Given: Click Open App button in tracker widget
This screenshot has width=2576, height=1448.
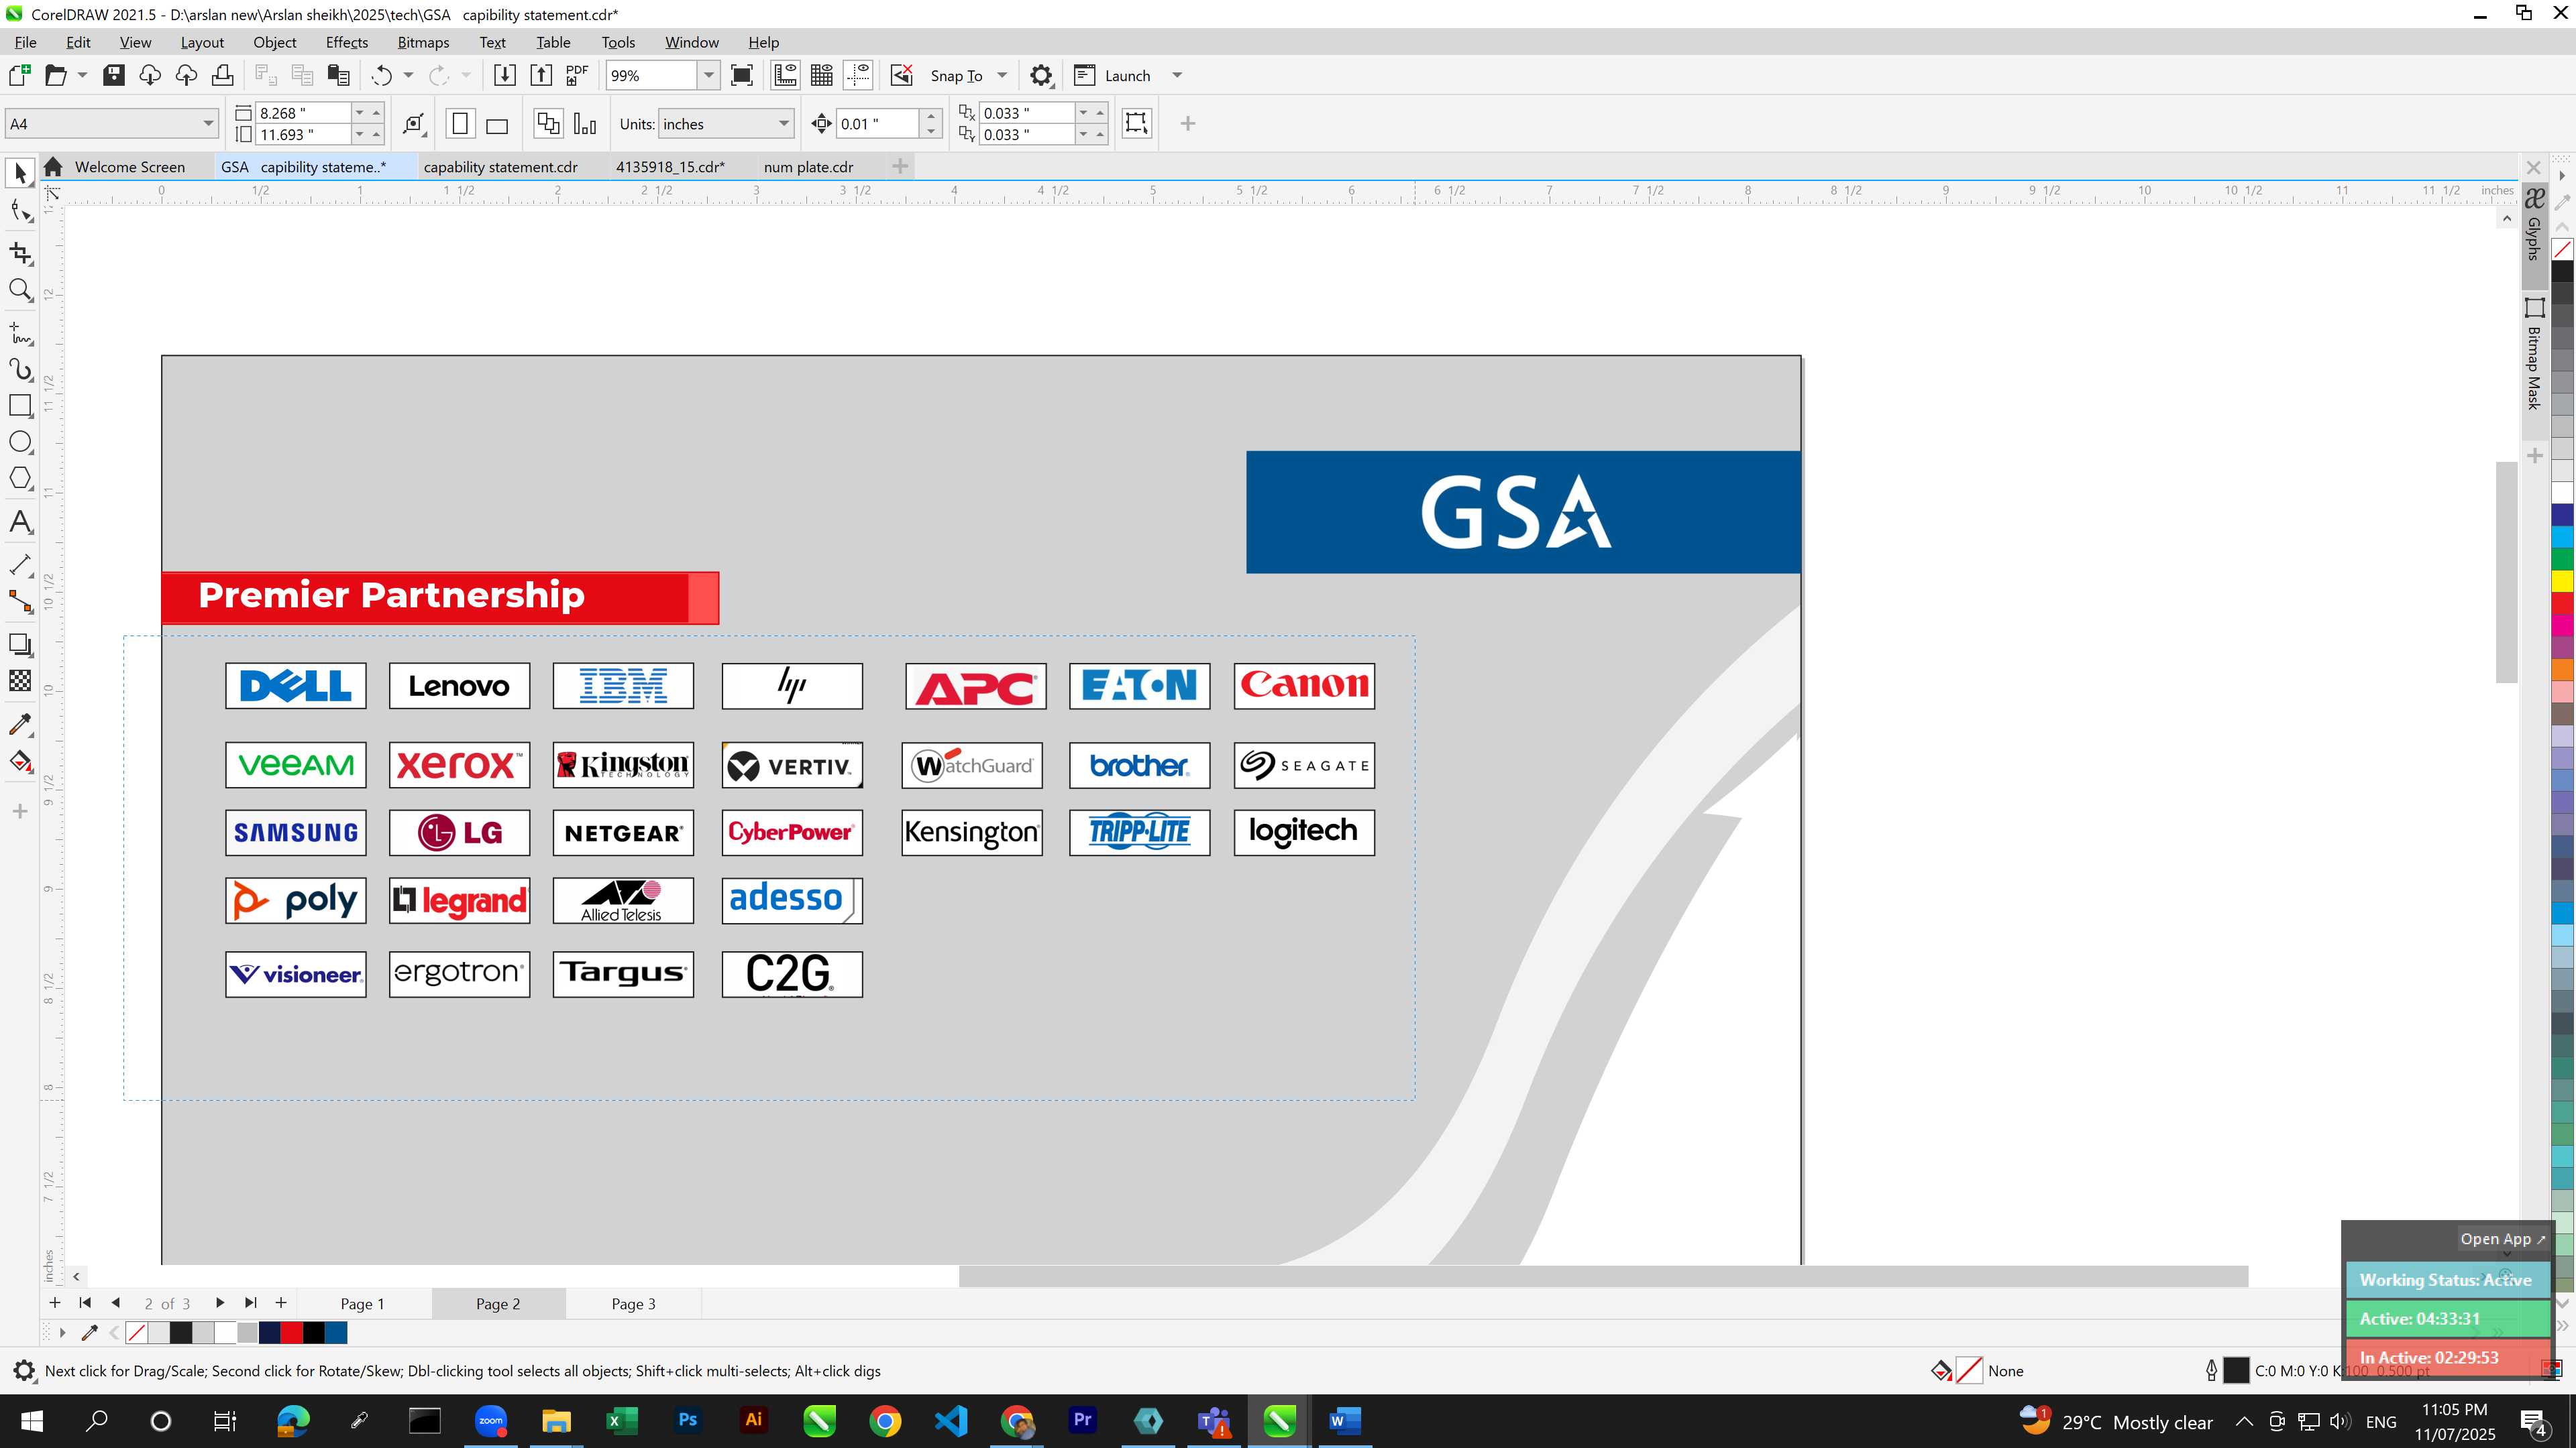Looking at the screenshot, I should point(2503,1239).
